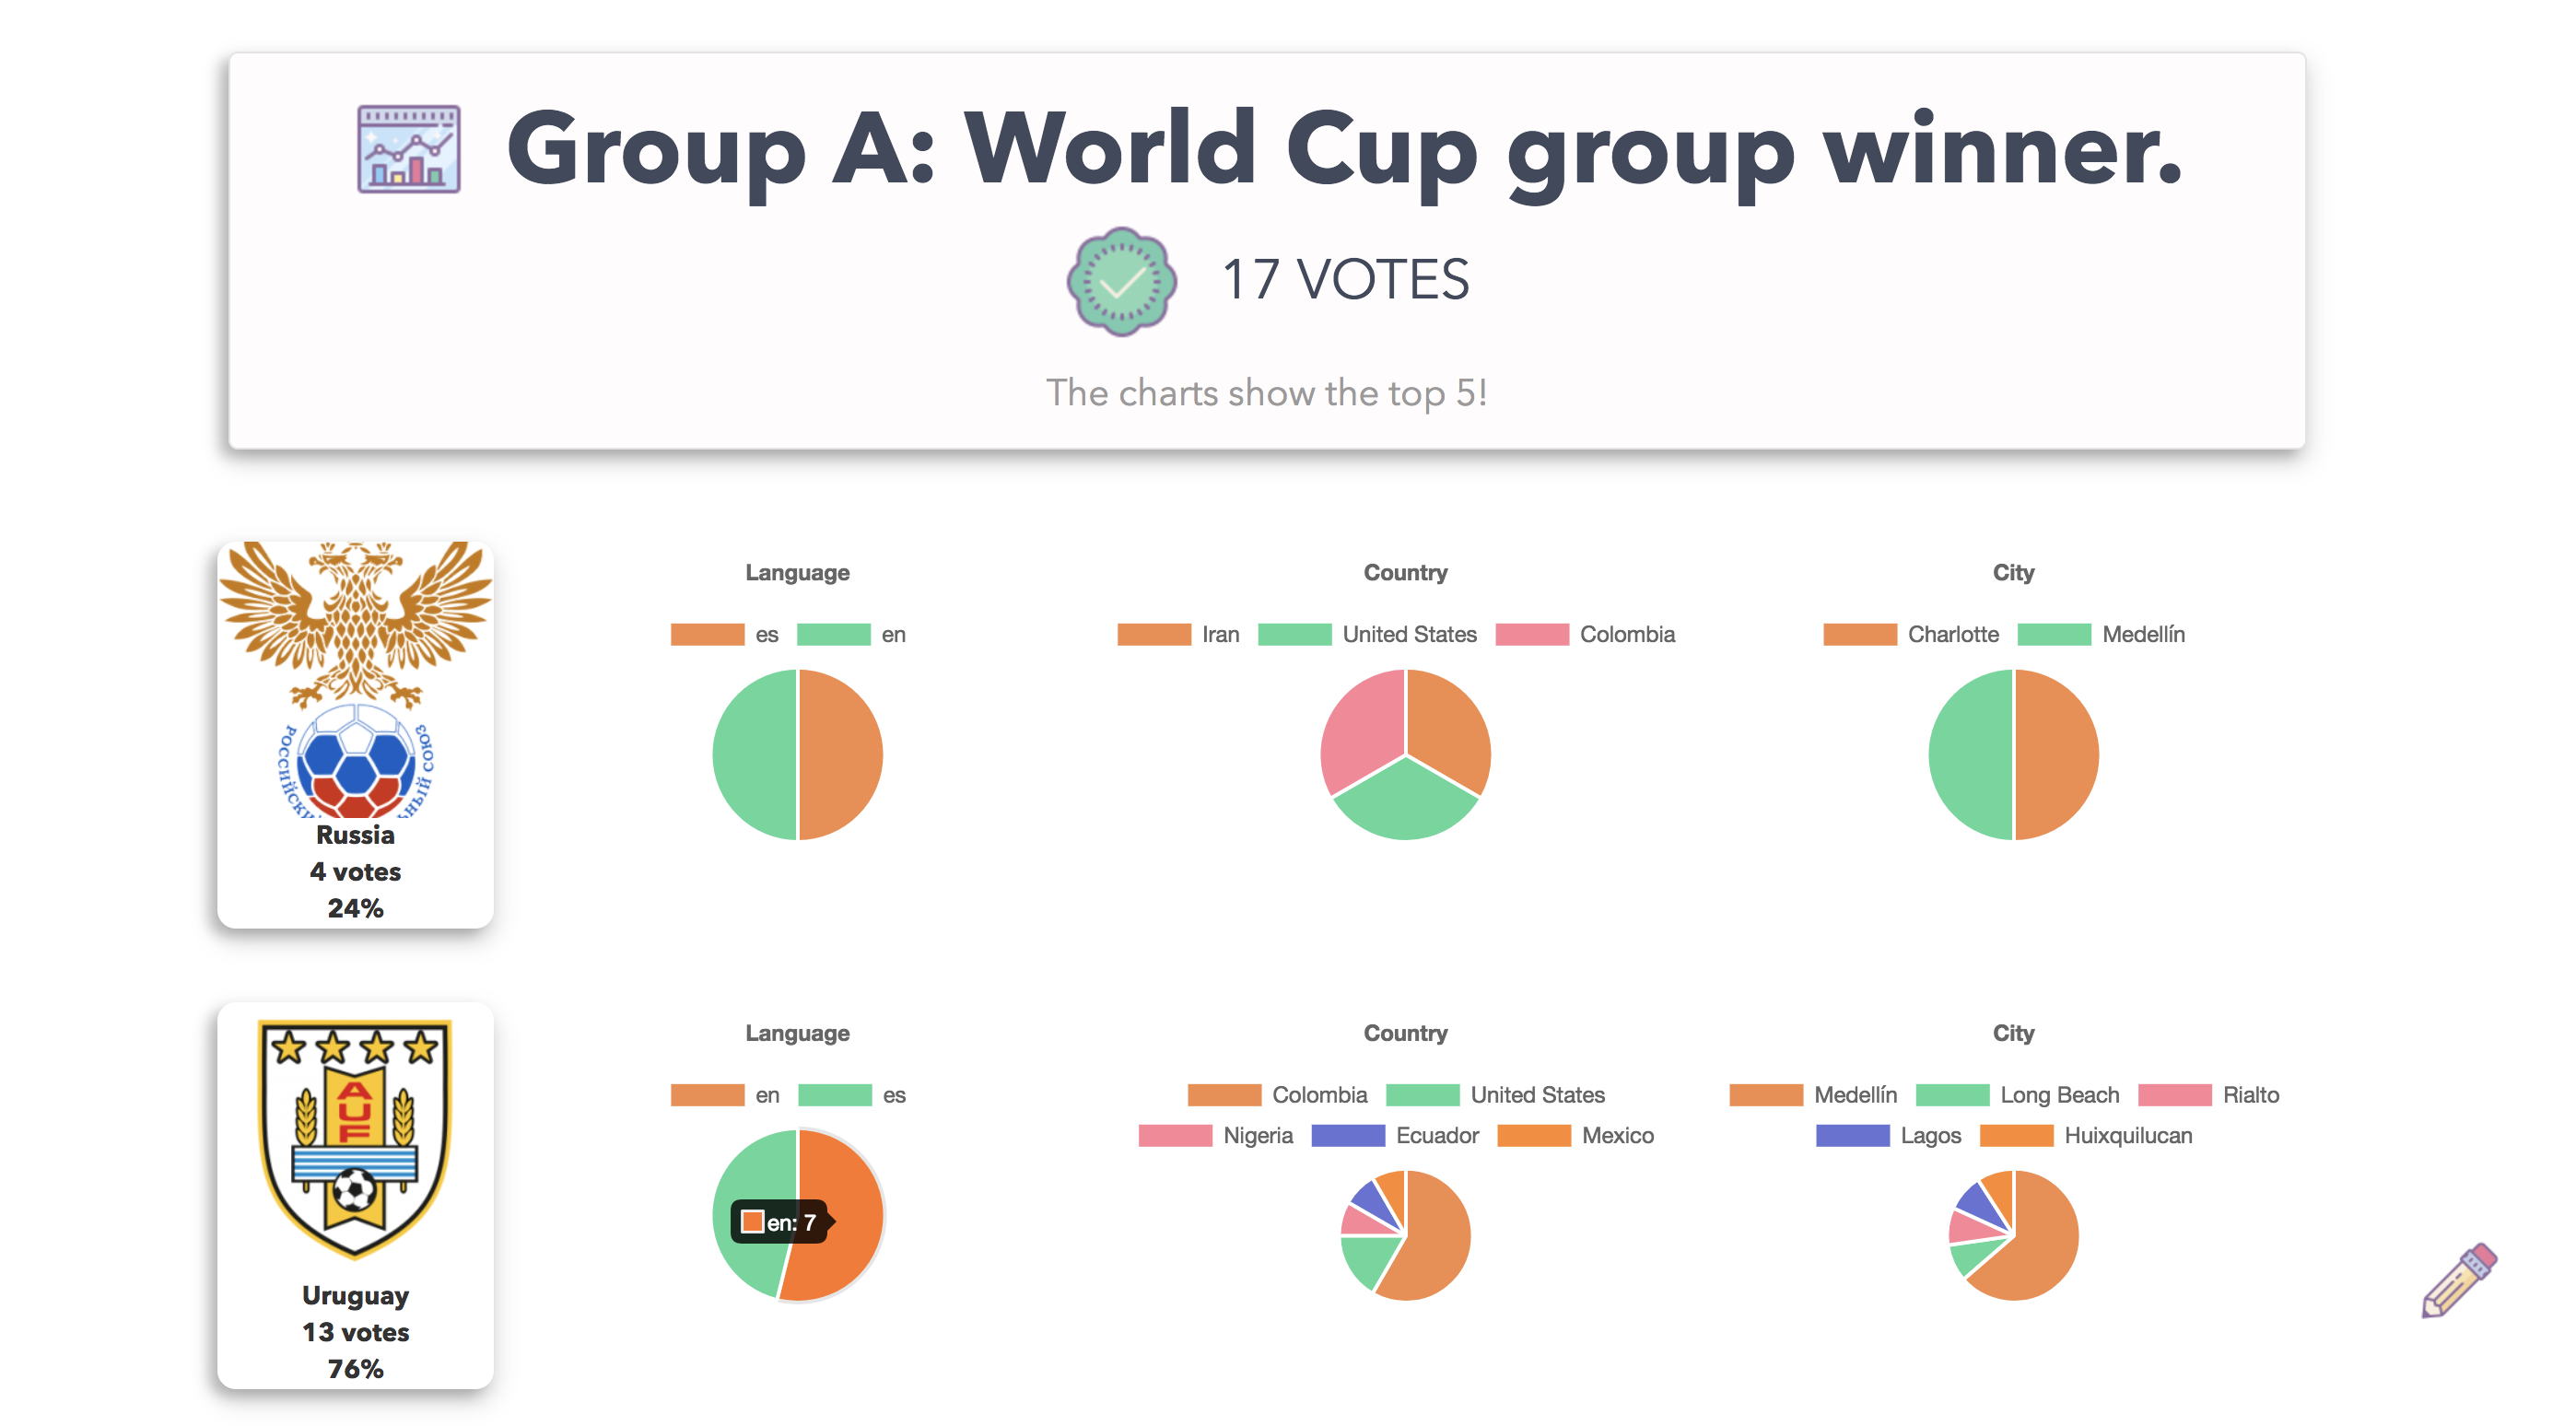The image size is (2576, 1426).
Task: Select the 'City' chart header above Uruguay's pie
Action: (x=2014, y=1033)
